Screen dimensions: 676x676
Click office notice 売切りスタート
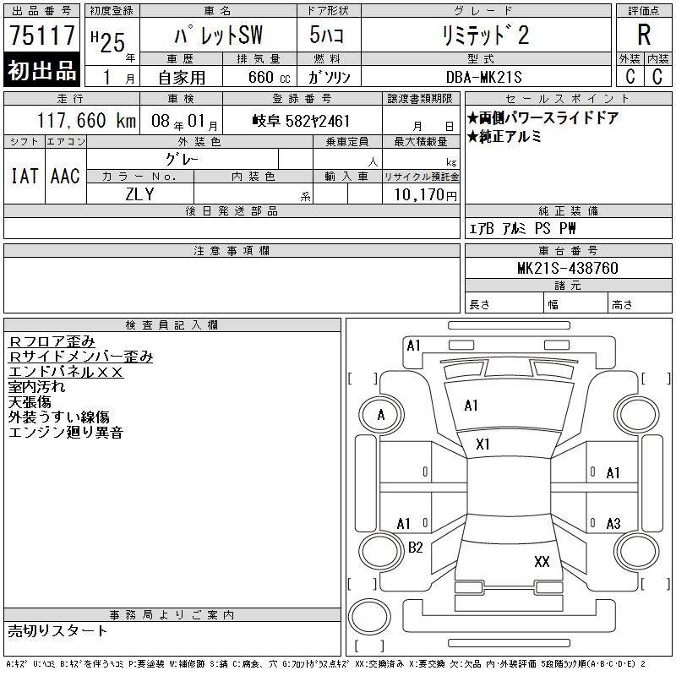[57, 630]
